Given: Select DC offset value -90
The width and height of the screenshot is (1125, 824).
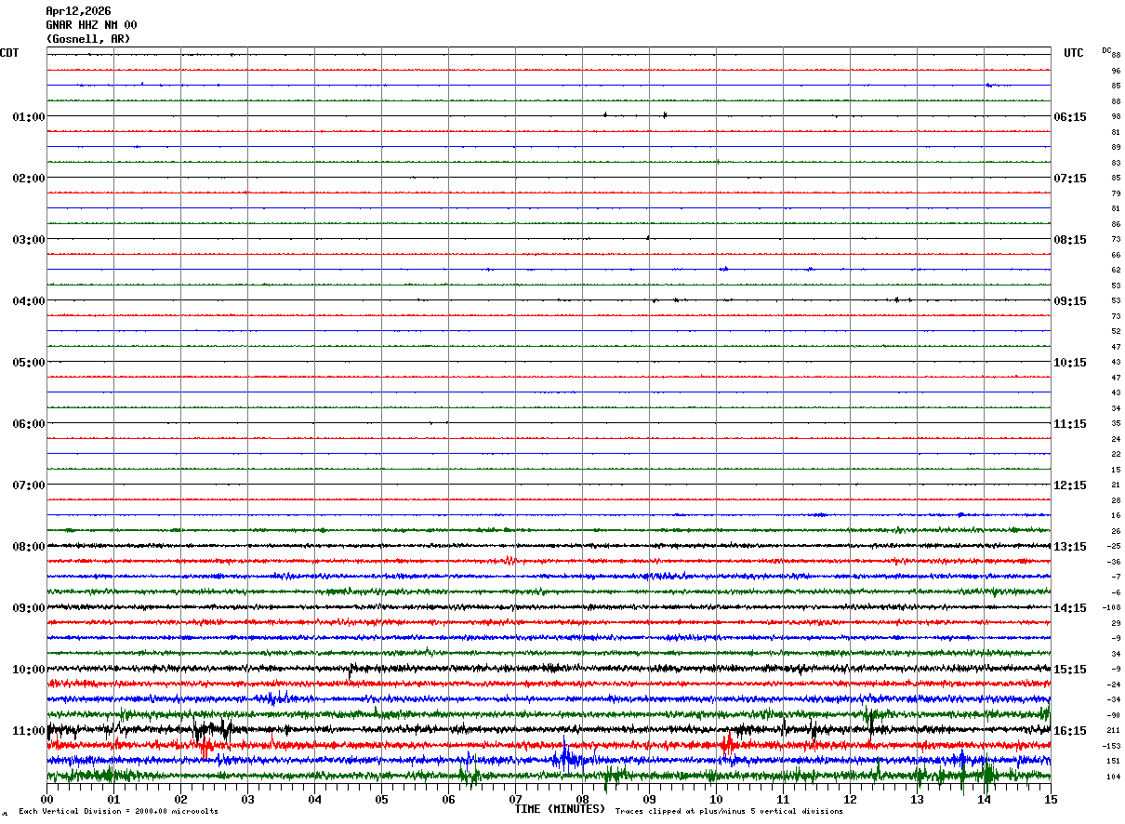Looking at the screenshot, I should pyautogui.click(x=1114, y=715).
